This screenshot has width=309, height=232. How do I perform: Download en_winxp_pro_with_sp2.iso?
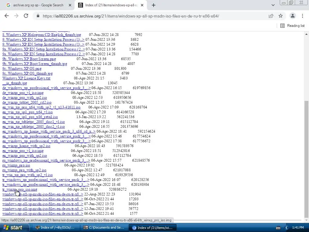(25, 156)
